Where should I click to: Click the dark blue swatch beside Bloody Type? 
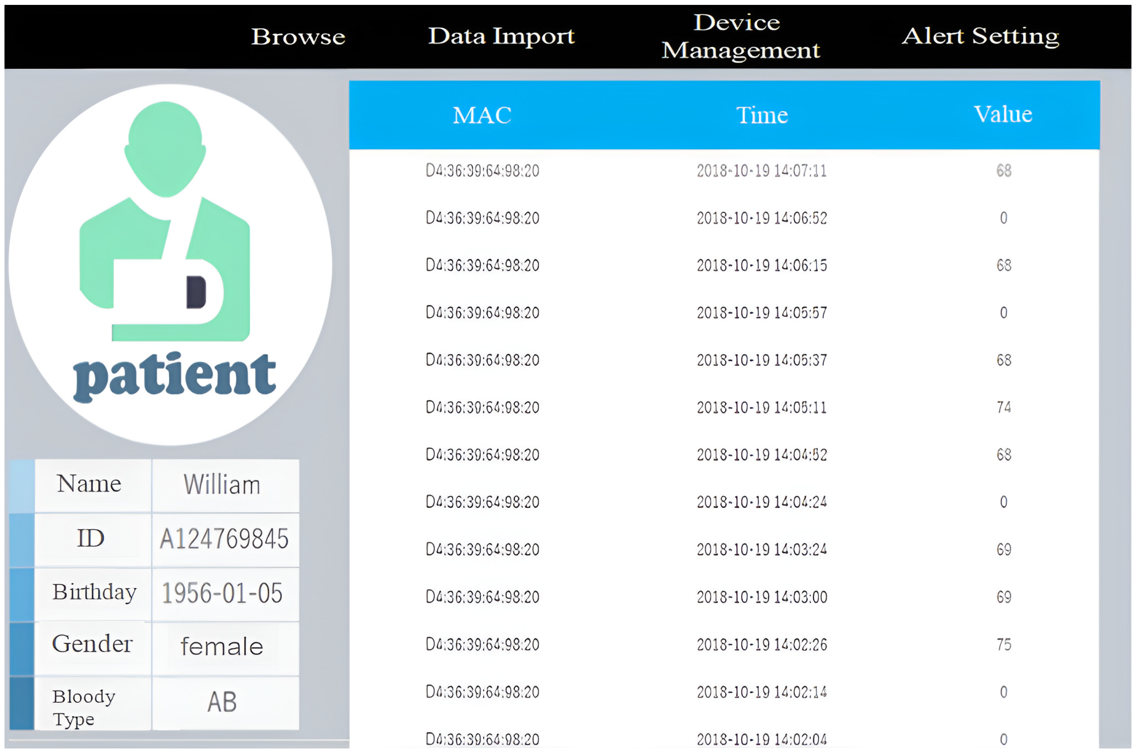(22, 703)
